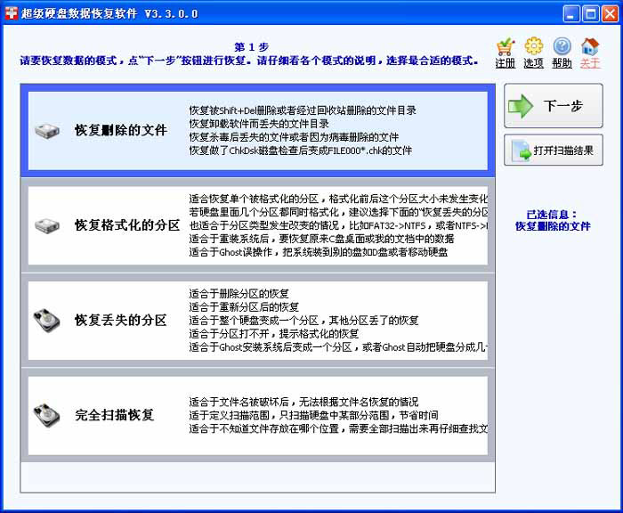Click the green arrow on 下一步 button
The image size is (623, 513).
[520, 106]
